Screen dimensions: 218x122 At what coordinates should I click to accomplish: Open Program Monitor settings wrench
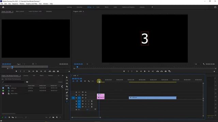click(x=204, y=64)
